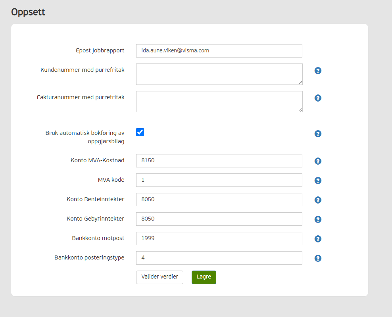Click help icon beside Konto MVA-Kostnad
This screenshot has height=317, width=392.
coord(318,161)
